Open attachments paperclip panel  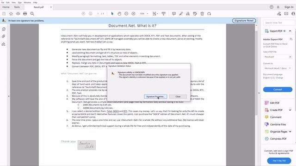(x=4, y=36)
